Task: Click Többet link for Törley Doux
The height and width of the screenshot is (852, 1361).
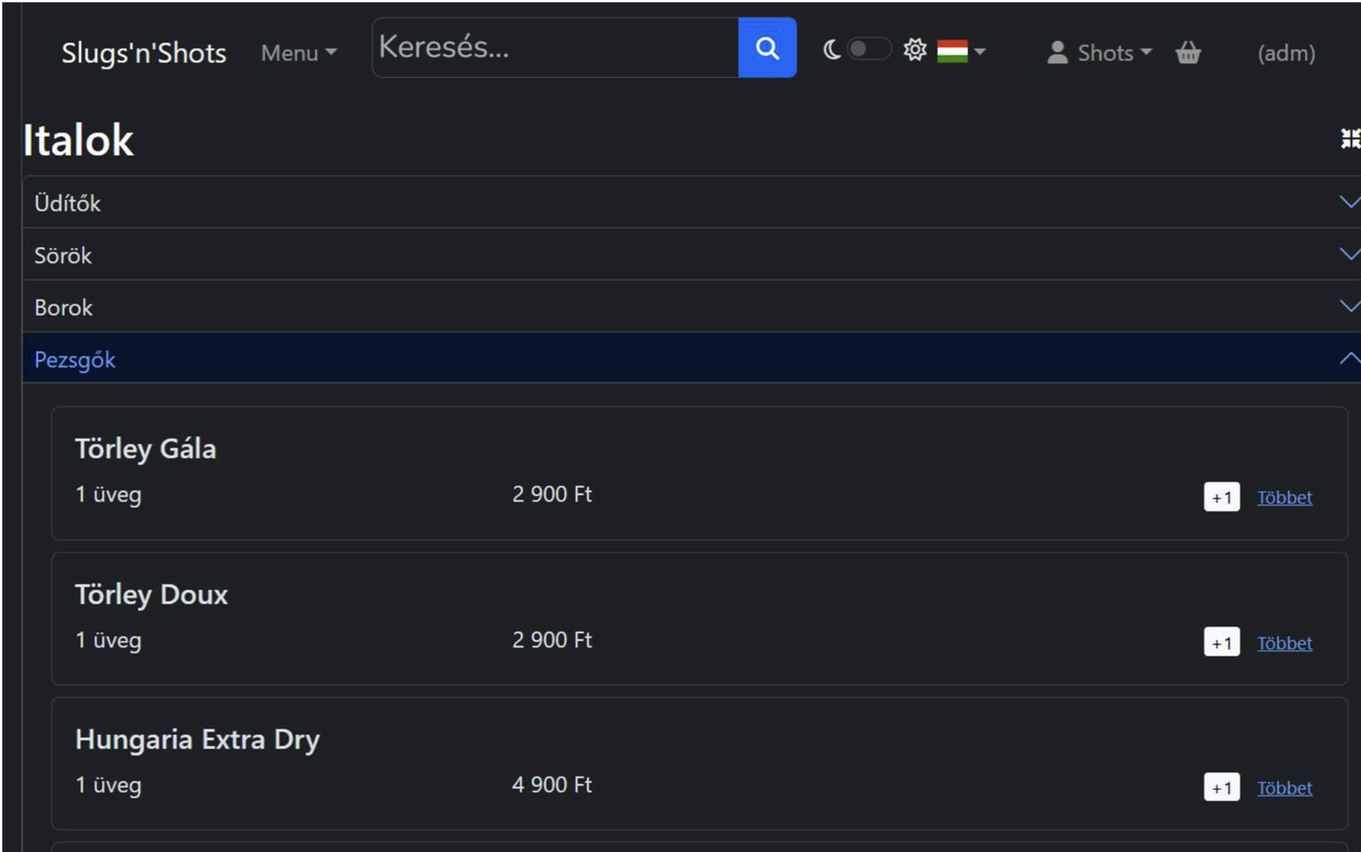Action: coord(1284,643)
